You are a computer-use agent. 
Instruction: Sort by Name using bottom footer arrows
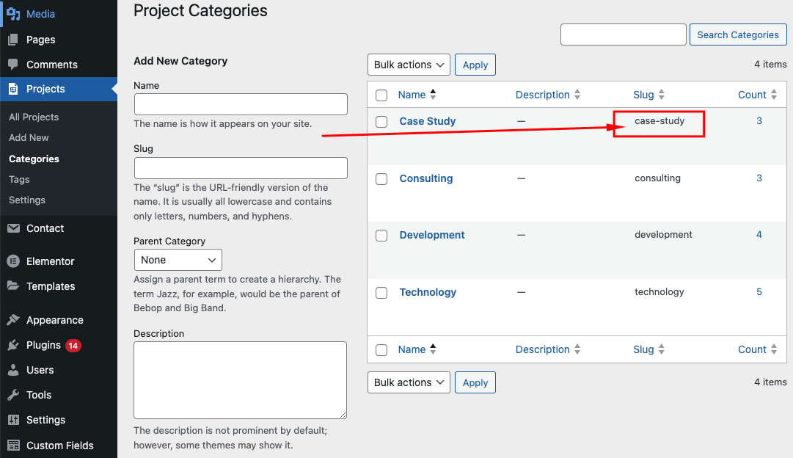[x=433, y=349]
